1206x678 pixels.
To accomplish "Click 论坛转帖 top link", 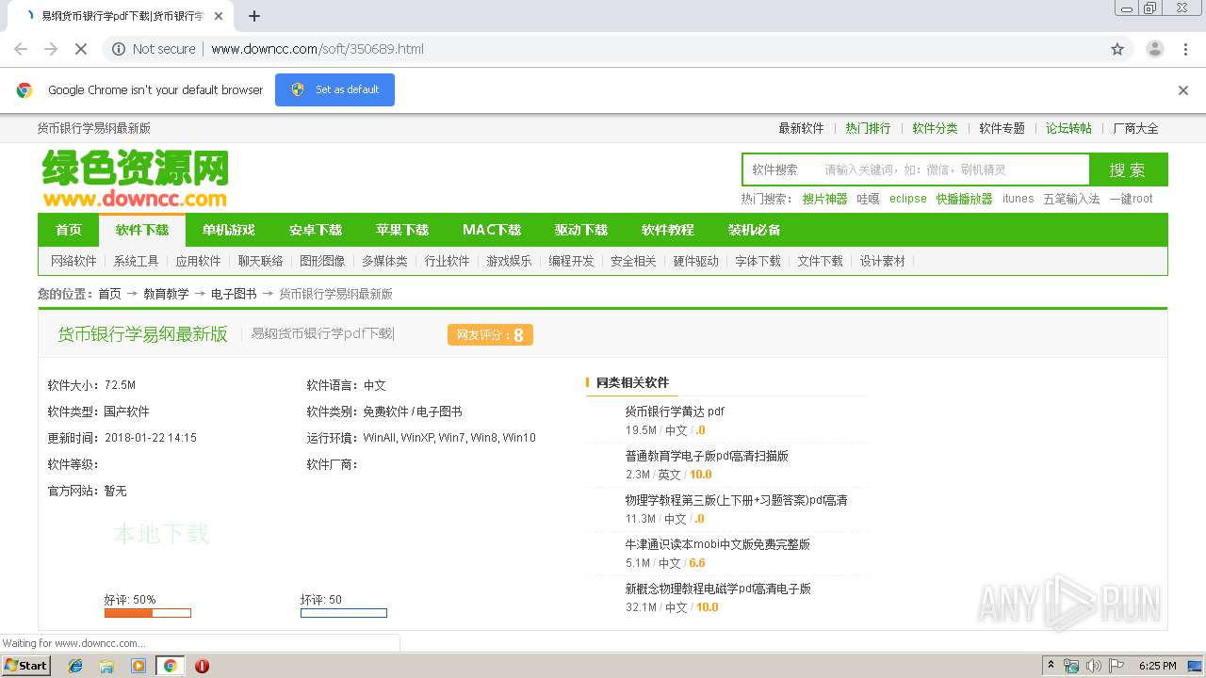I will tap(1068, 128).
